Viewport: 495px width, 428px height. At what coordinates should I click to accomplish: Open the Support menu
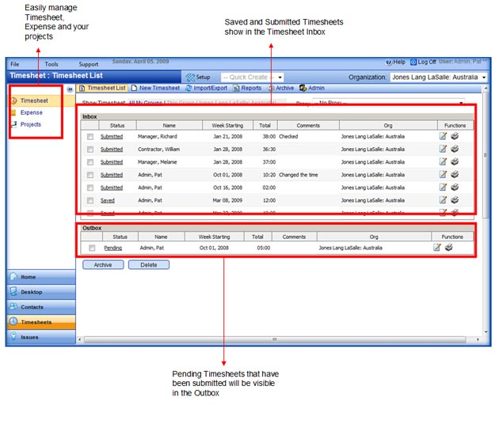(89, 64)
